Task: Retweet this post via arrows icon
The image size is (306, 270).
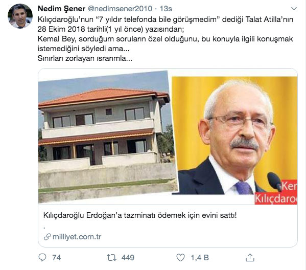Action: (112, 258)
